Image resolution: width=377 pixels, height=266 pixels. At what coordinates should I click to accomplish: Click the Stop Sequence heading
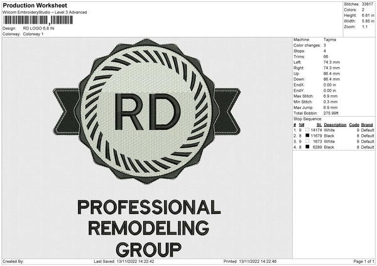[x=307, y=119]
